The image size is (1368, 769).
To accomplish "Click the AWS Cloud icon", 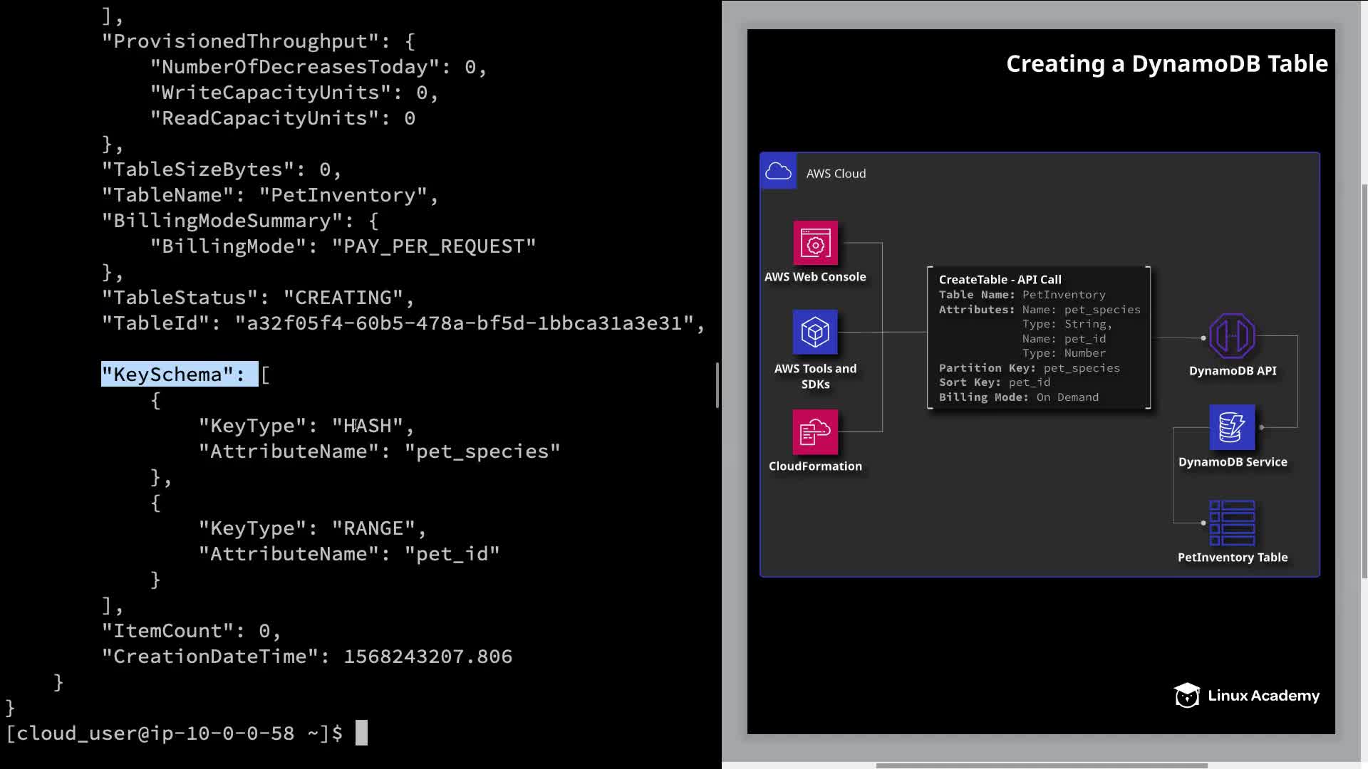I will pos(778,172).
